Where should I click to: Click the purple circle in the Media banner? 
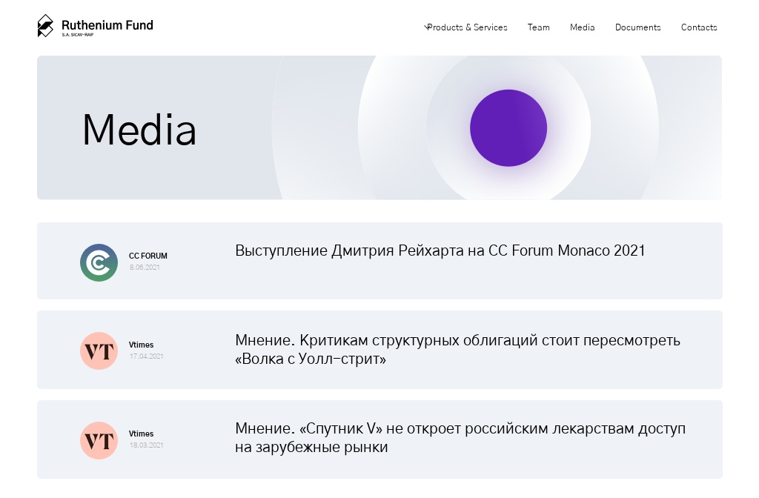click(508, 127)
